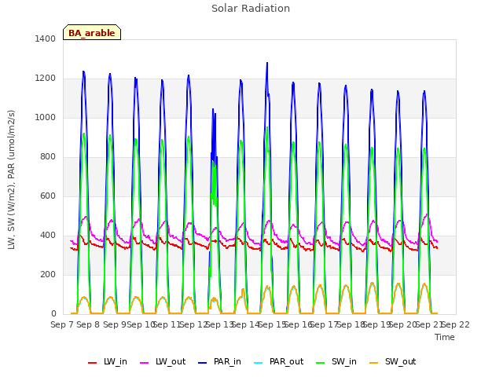The image size is (503, 377).
Task: Click the cyan PAR_out legend color marker
Action: pyautogui.click(x=258, y=363)
